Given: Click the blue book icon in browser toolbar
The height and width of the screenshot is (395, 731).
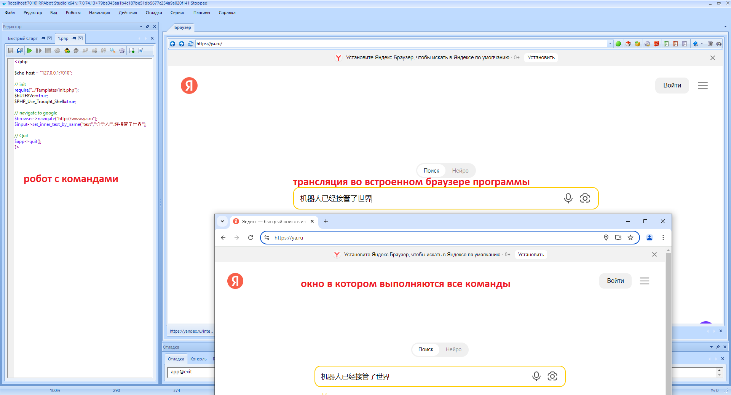Looking at the screenshot, I should [x=696, y=44].
